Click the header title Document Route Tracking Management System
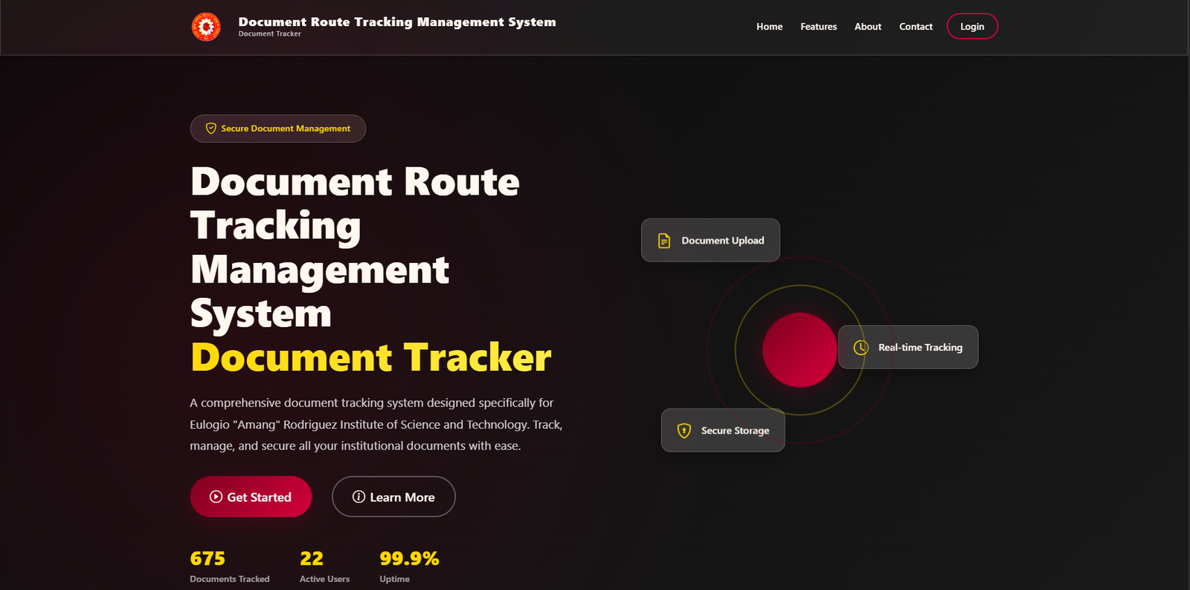Screen dimensions: 1190x590 click(x=397, y=22)
